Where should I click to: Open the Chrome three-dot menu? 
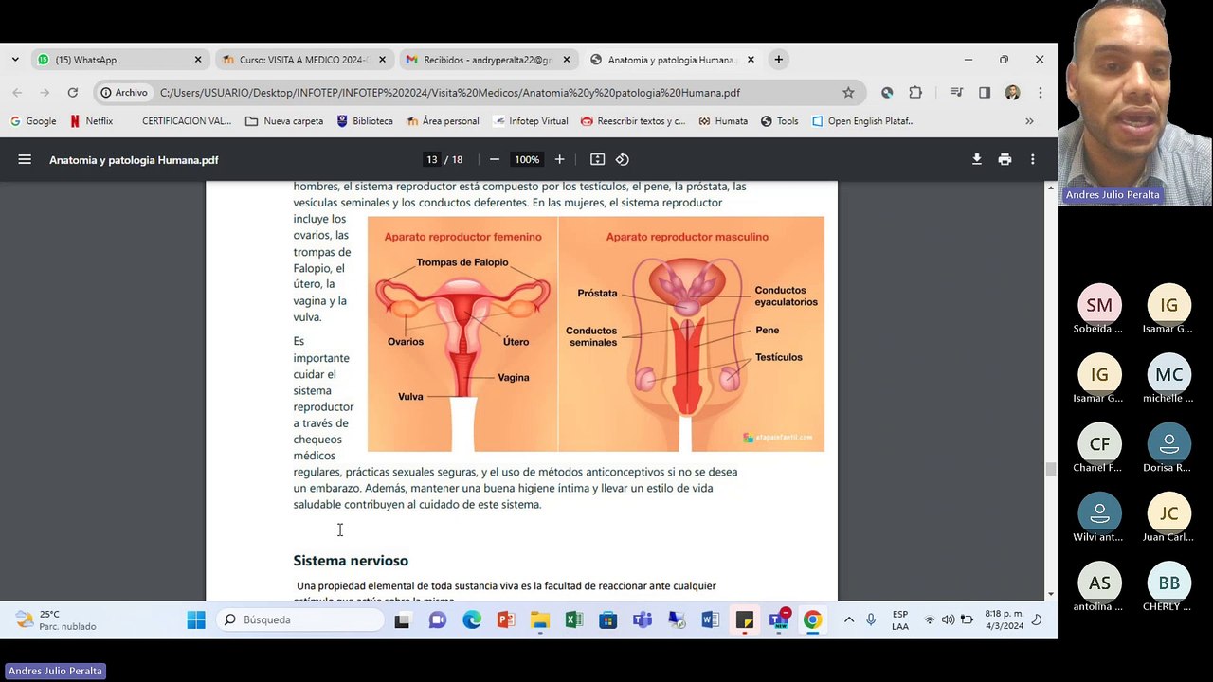[x=1040, y=93]
